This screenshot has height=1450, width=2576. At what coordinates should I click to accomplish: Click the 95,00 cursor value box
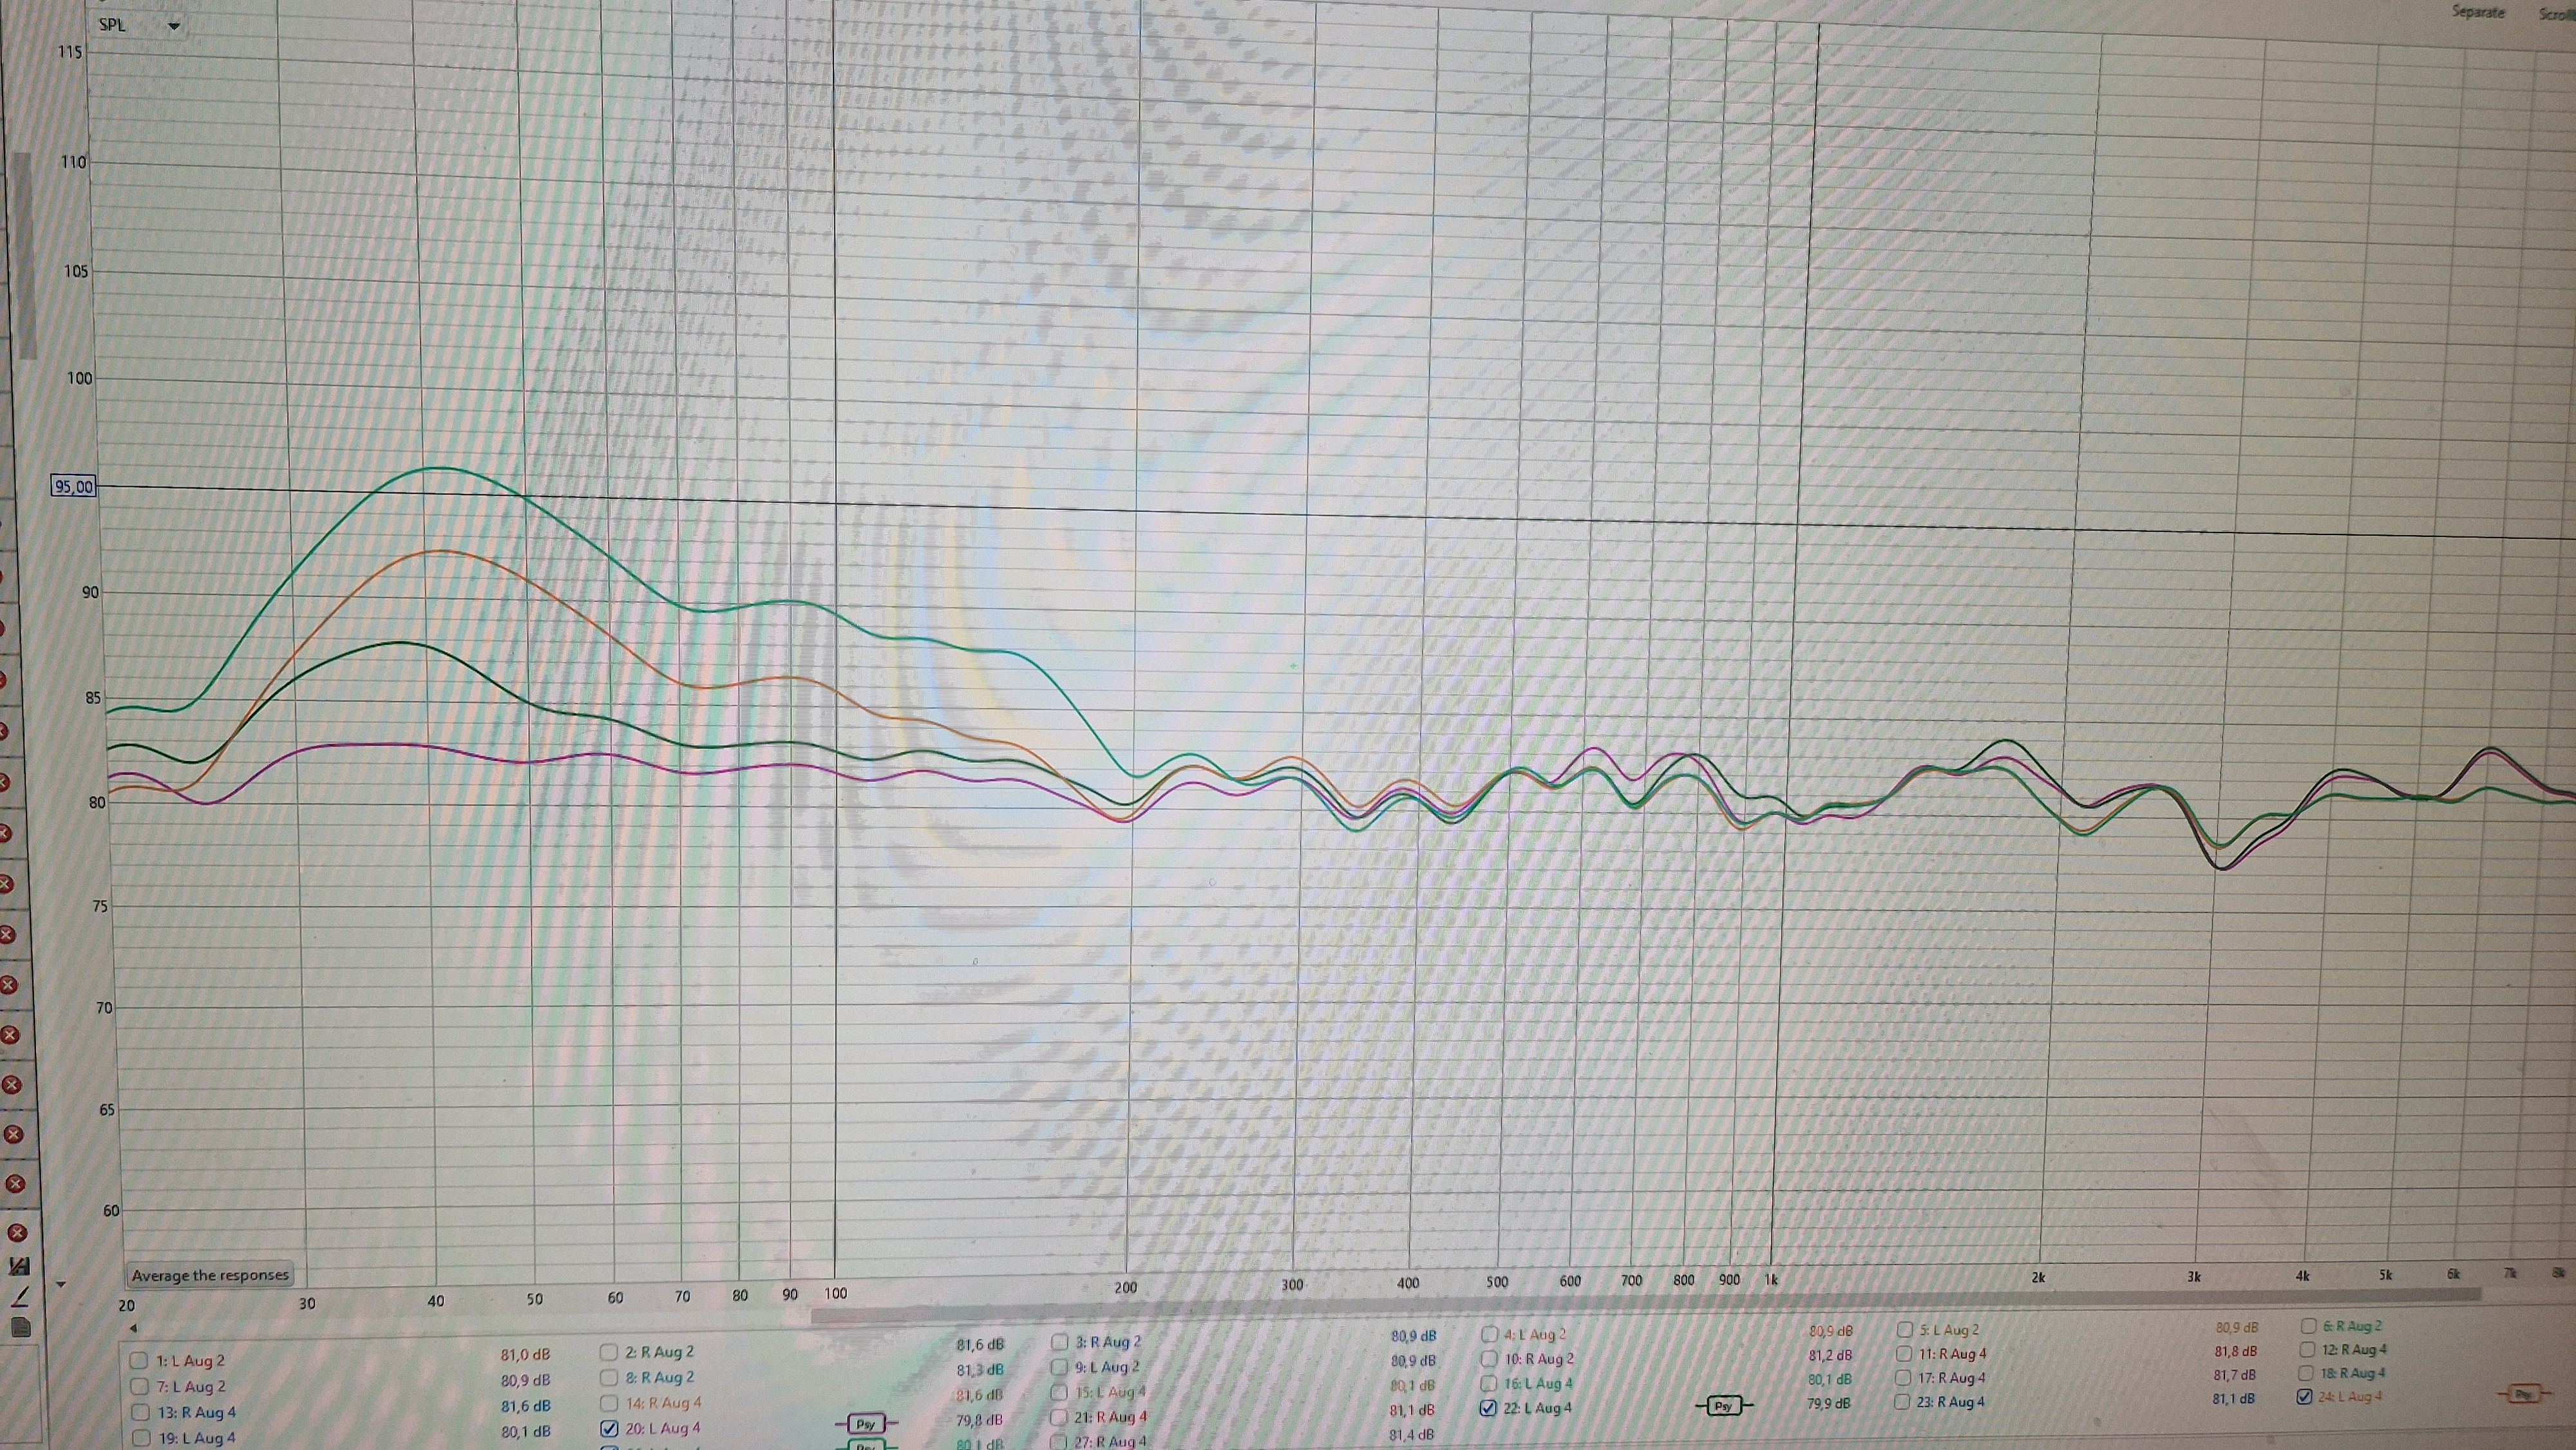[x=74, y=487]
